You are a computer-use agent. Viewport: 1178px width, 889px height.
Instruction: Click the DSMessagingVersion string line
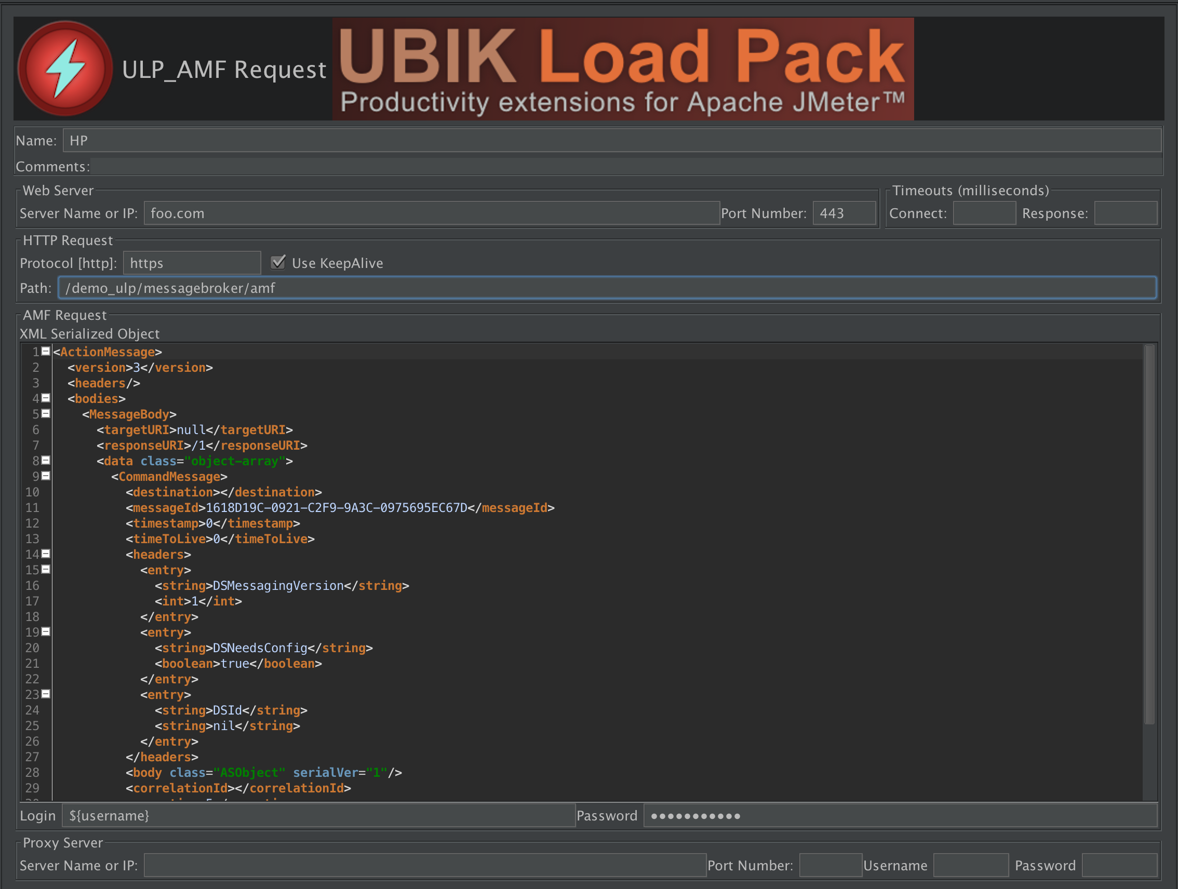282,586
